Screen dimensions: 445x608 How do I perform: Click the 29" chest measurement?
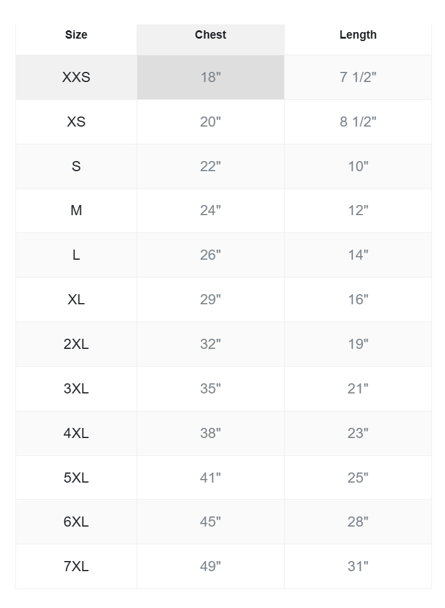pos(210,300)
